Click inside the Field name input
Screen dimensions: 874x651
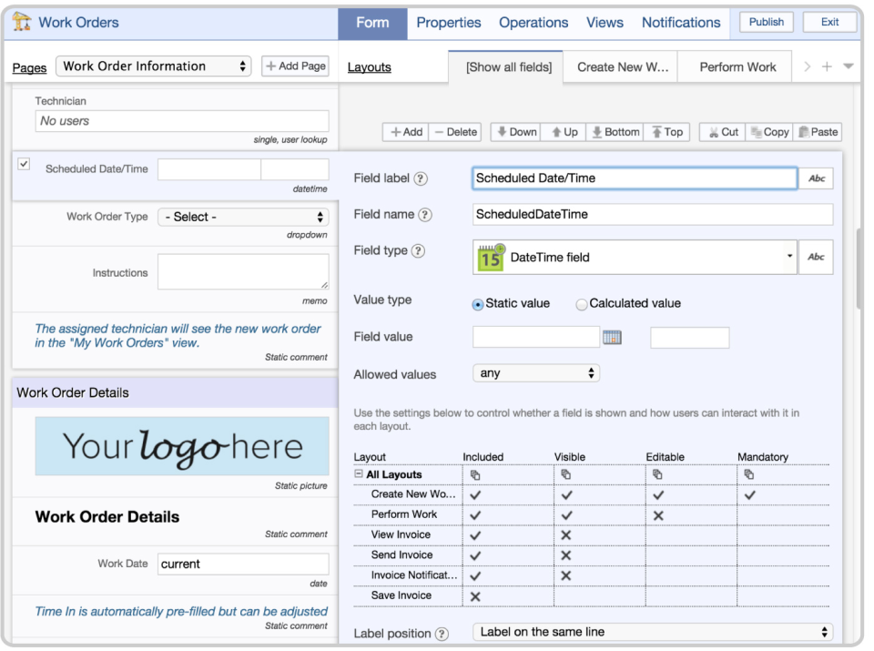pos(652,214)
